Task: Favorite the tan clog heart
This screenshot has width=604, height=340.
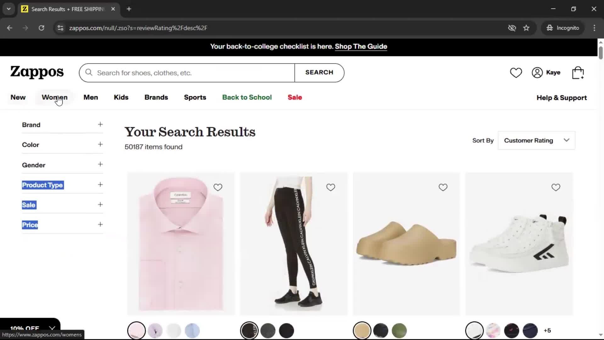Action: coord(443,187)
